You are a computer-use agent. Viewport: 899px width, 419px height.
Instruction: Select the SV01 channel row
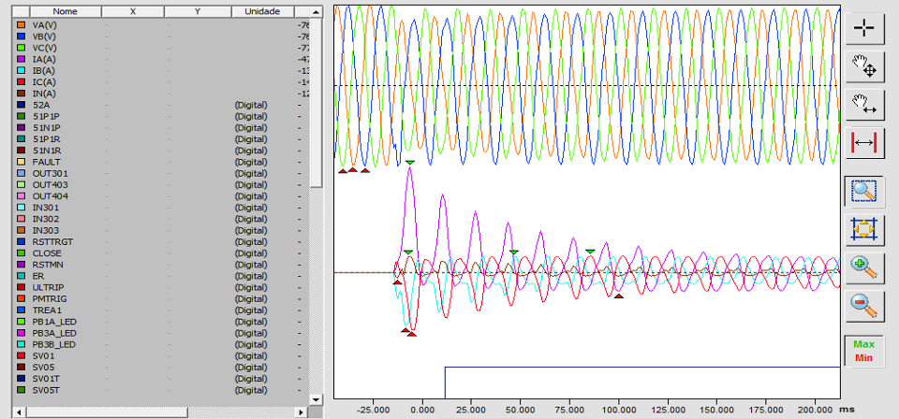(160, 356)
